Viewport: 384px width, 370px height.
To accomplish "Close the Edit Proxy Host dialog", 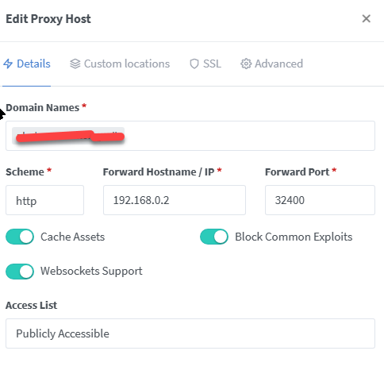I will [x=367, y=18].
